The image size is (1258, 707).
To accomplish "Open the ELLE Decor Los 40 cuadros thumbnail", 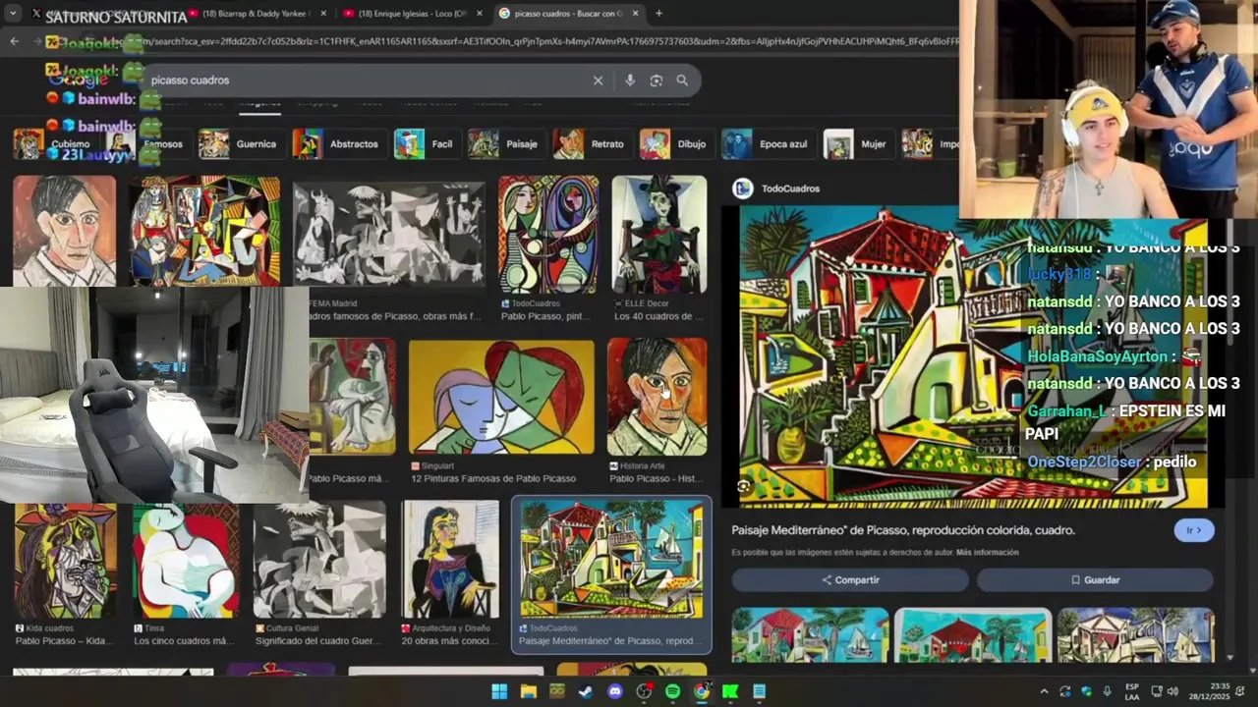I will pyautogui.click(x=658, y=234).
